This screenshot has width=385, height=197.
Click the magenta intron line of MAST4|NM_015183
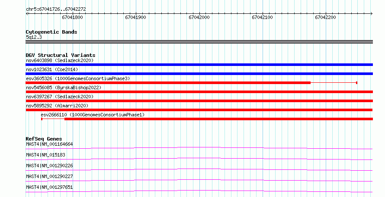click(199, 158)
